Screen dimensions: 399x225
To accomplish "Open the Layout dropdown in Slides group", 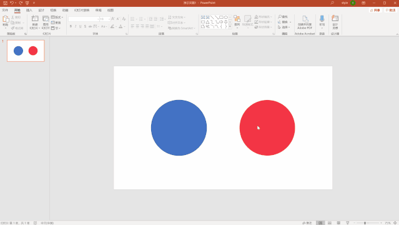I will click(x=57, y=17).
